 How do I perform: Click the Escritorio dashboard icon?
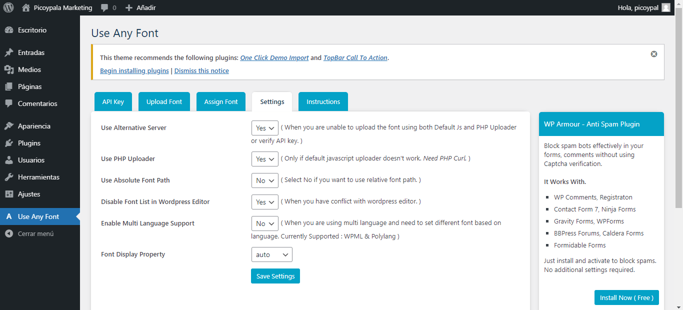click(x=9, y=30)
